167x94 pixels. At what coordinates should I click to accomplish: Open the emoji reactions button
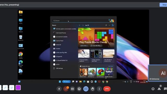click(x=79, y=89)
